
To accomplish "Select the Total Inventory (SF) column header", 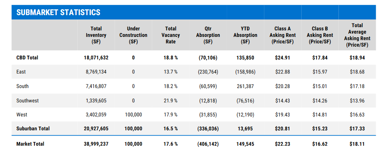I will pos(96,35).
